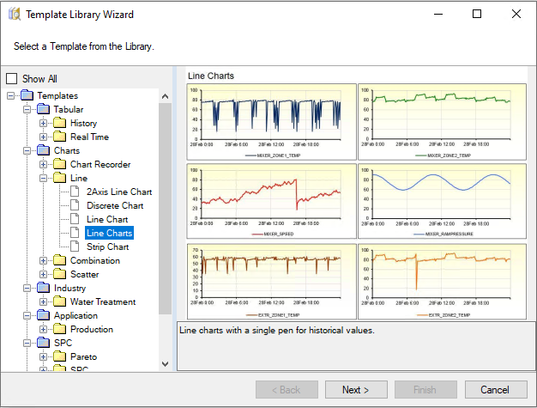Close the Template Library Wizard window
The image size is (537, 408).
tap(516, 14)
